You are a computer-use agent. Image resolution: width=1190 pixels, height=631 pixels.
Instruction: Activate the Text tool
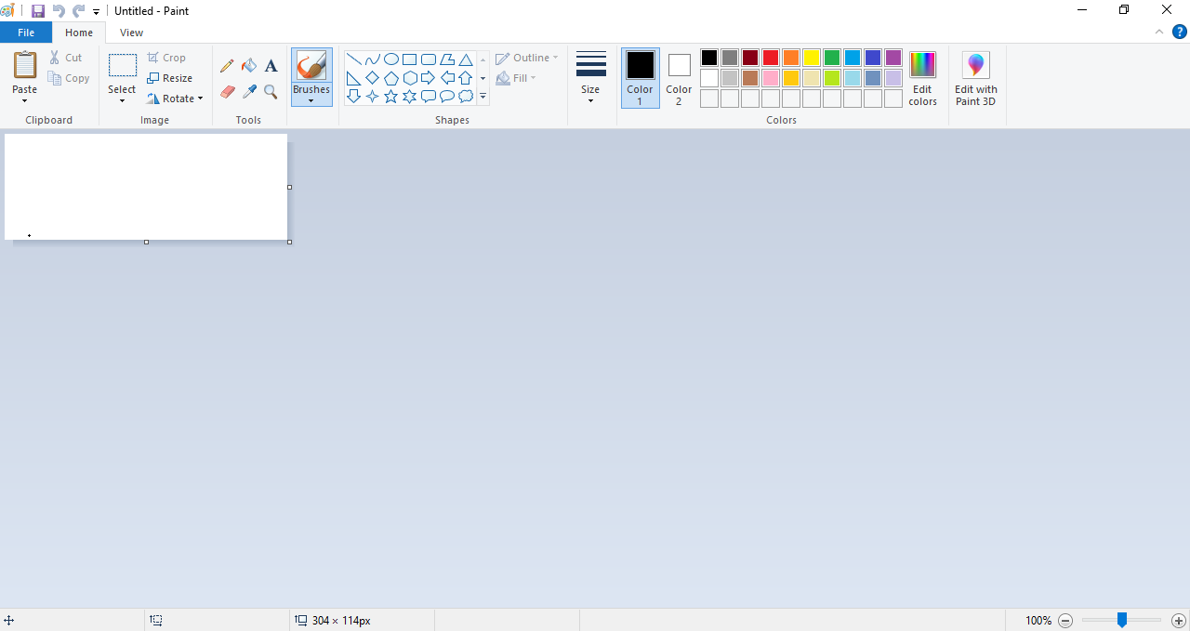tap(271, 66)
